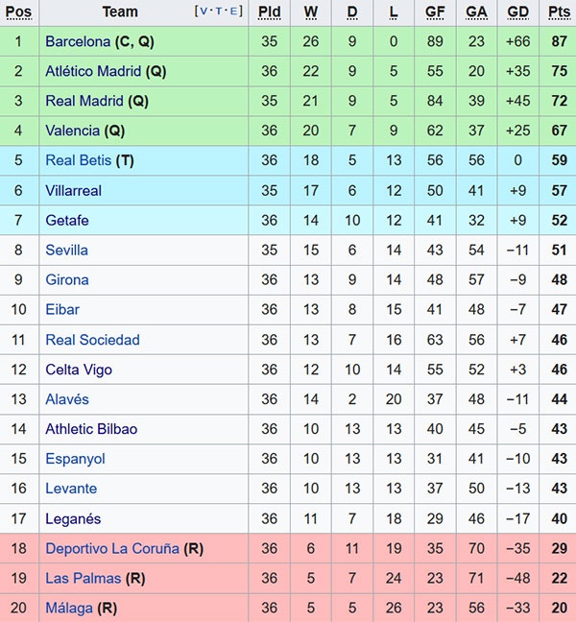The image size is (576, 622).
Task: Click the GD column header
Action: (517, 12)
